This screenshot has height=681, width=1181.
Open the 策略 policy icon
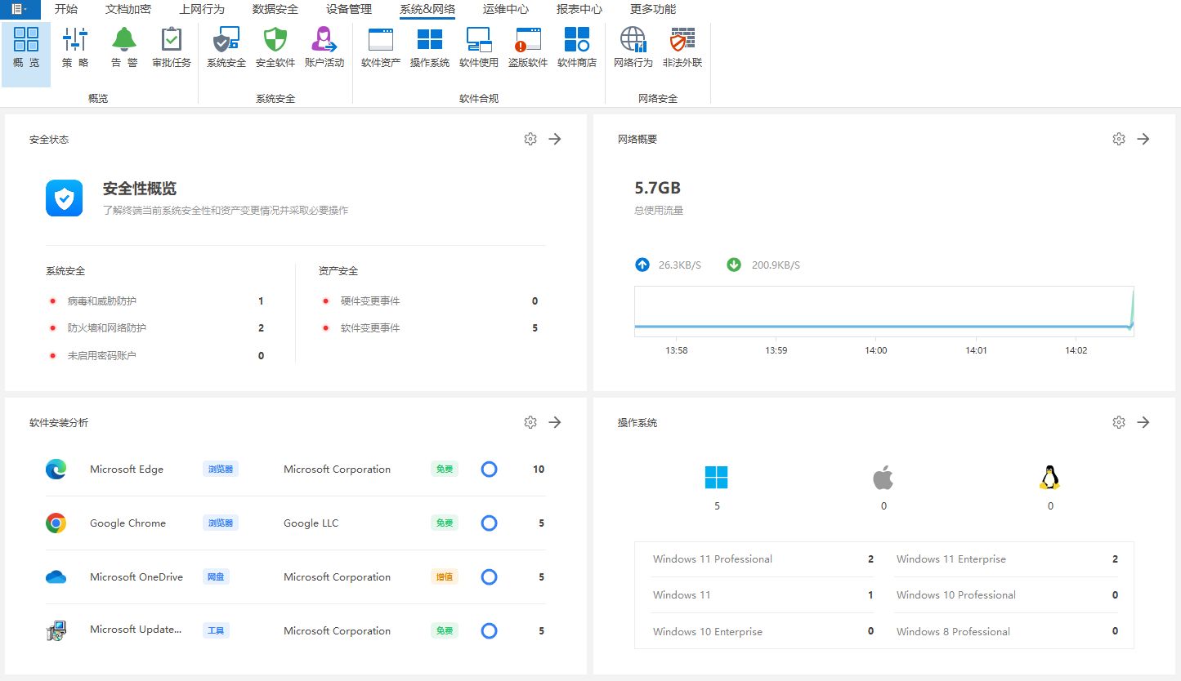click(x=75, y=39)
